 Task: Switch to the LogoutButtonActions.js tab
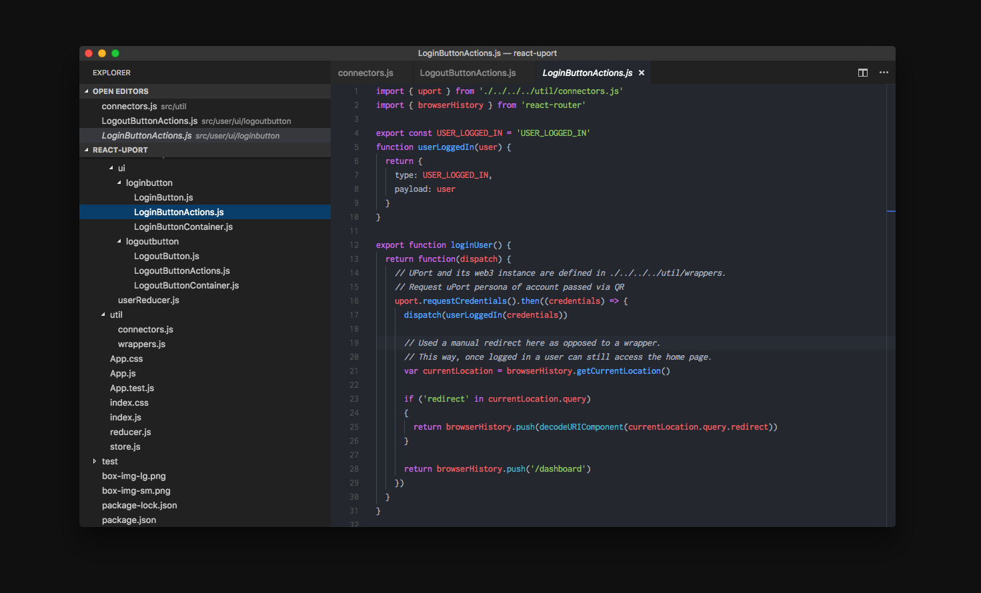(467, 73)
